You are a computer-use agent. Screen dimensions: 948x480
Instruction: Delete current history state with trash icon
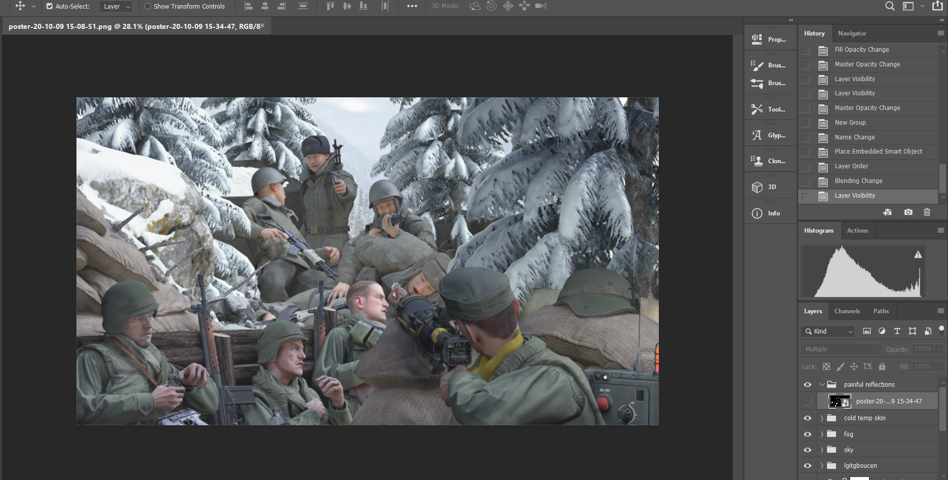click(x=927, y=212)
